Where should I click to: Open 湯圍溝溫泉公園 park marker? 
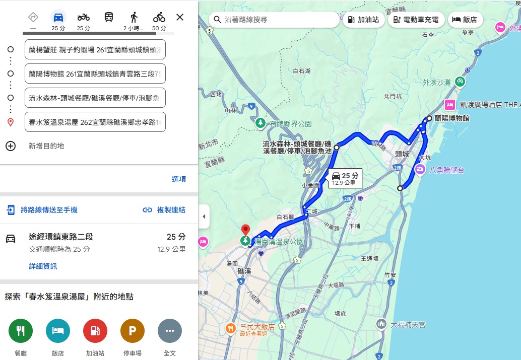click(x=245, y=242)
